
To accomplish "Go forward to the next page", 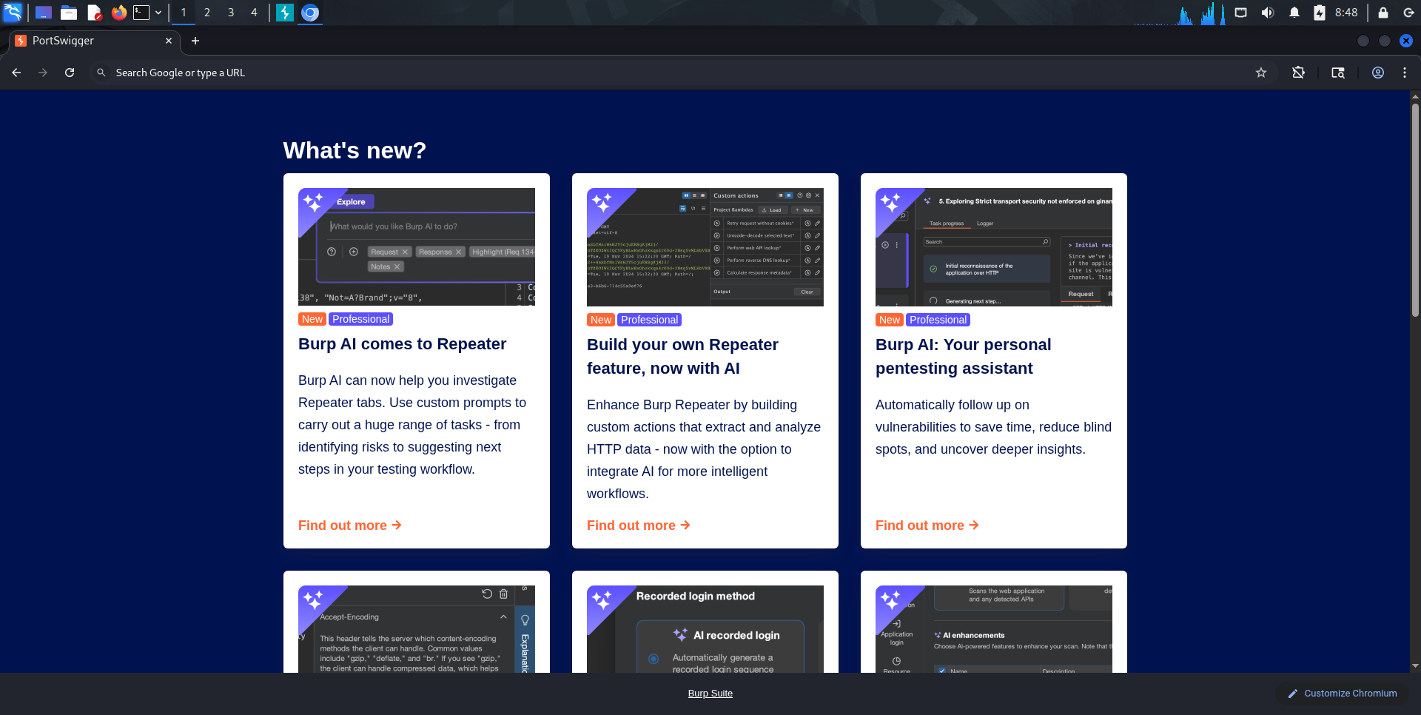I will (x=43, y=73).
